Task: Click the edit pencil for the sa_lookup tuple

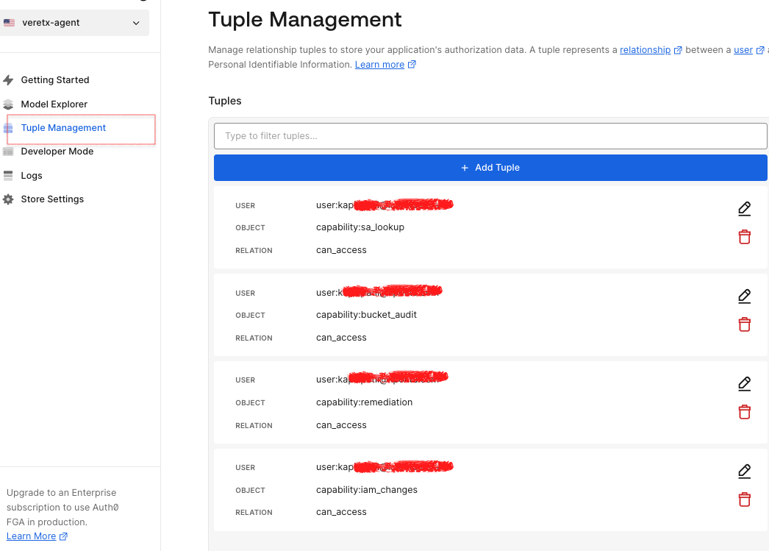Action: (x=744, y=209)
